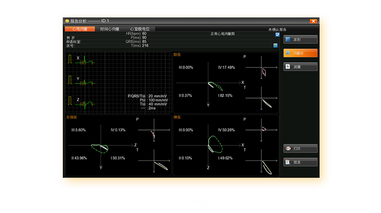Select the P loop plot in 右侧面 panel

click(154, 130)
